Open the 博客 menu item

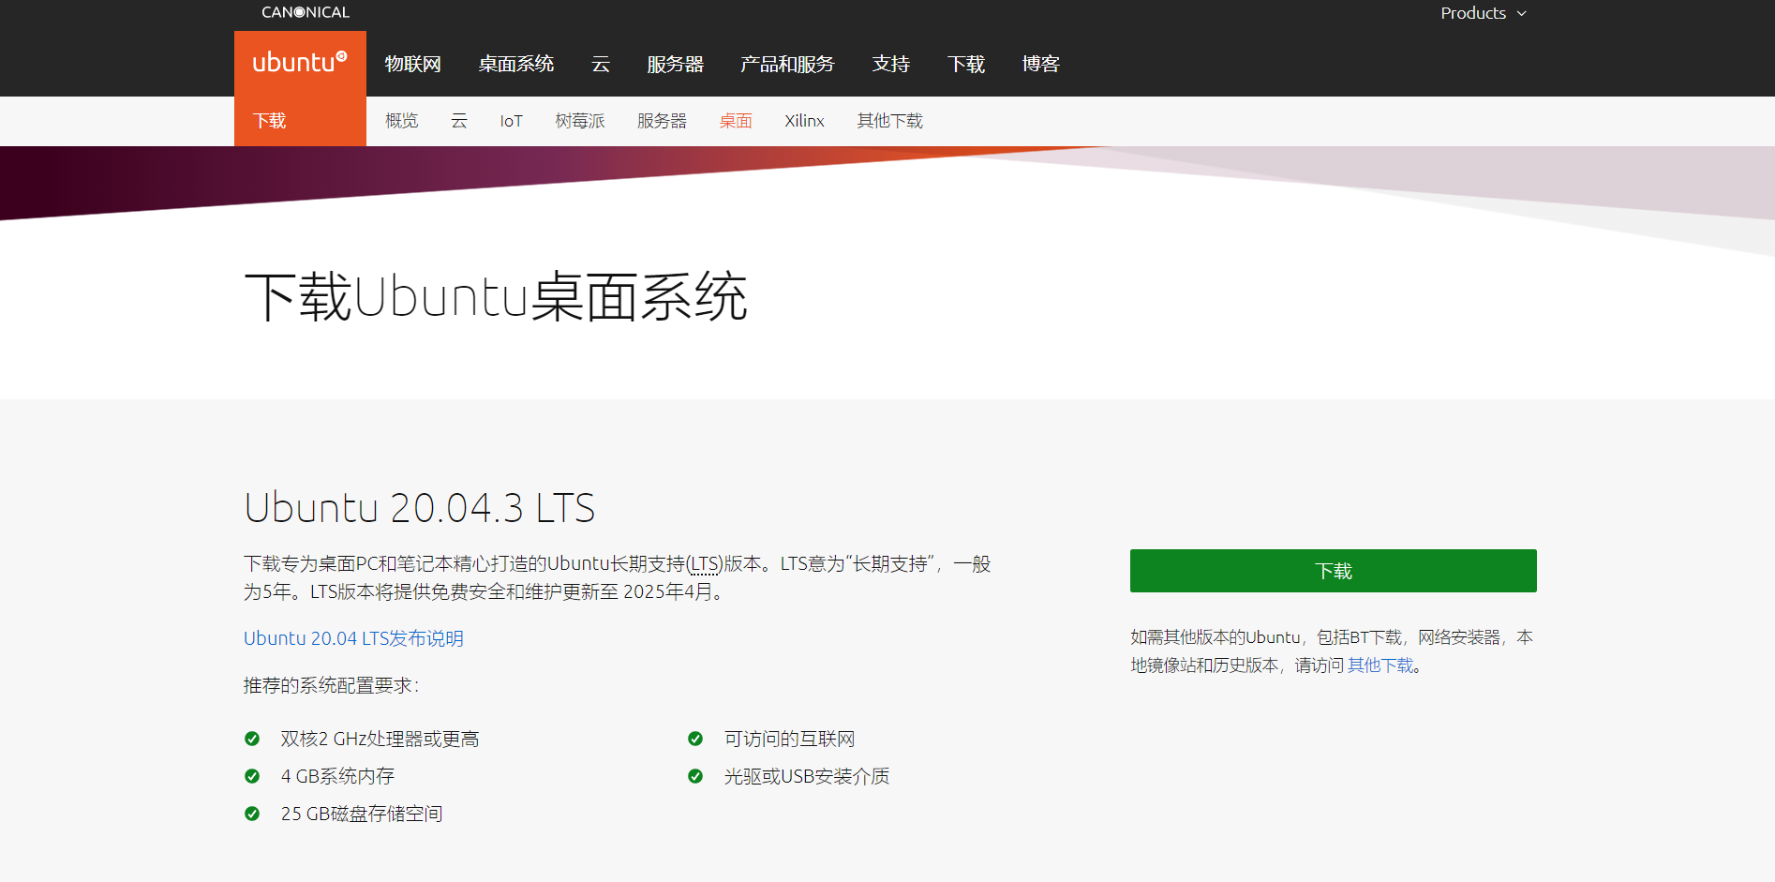coord(1040,64)
